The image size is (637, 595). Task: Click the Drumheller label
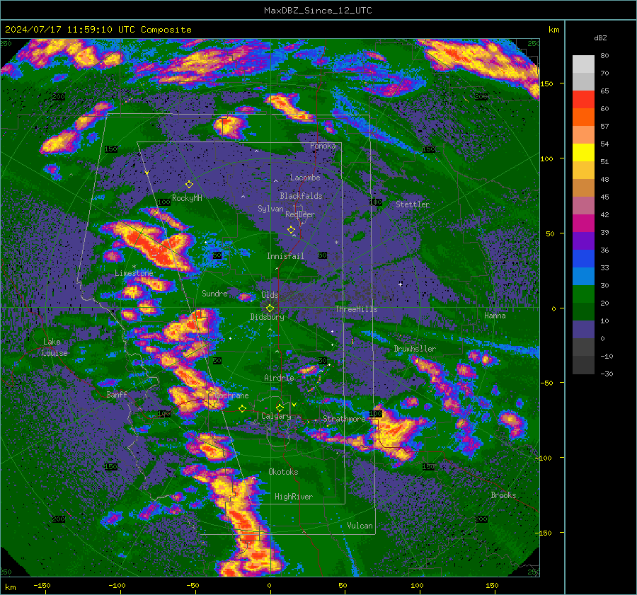pos(415,349)
